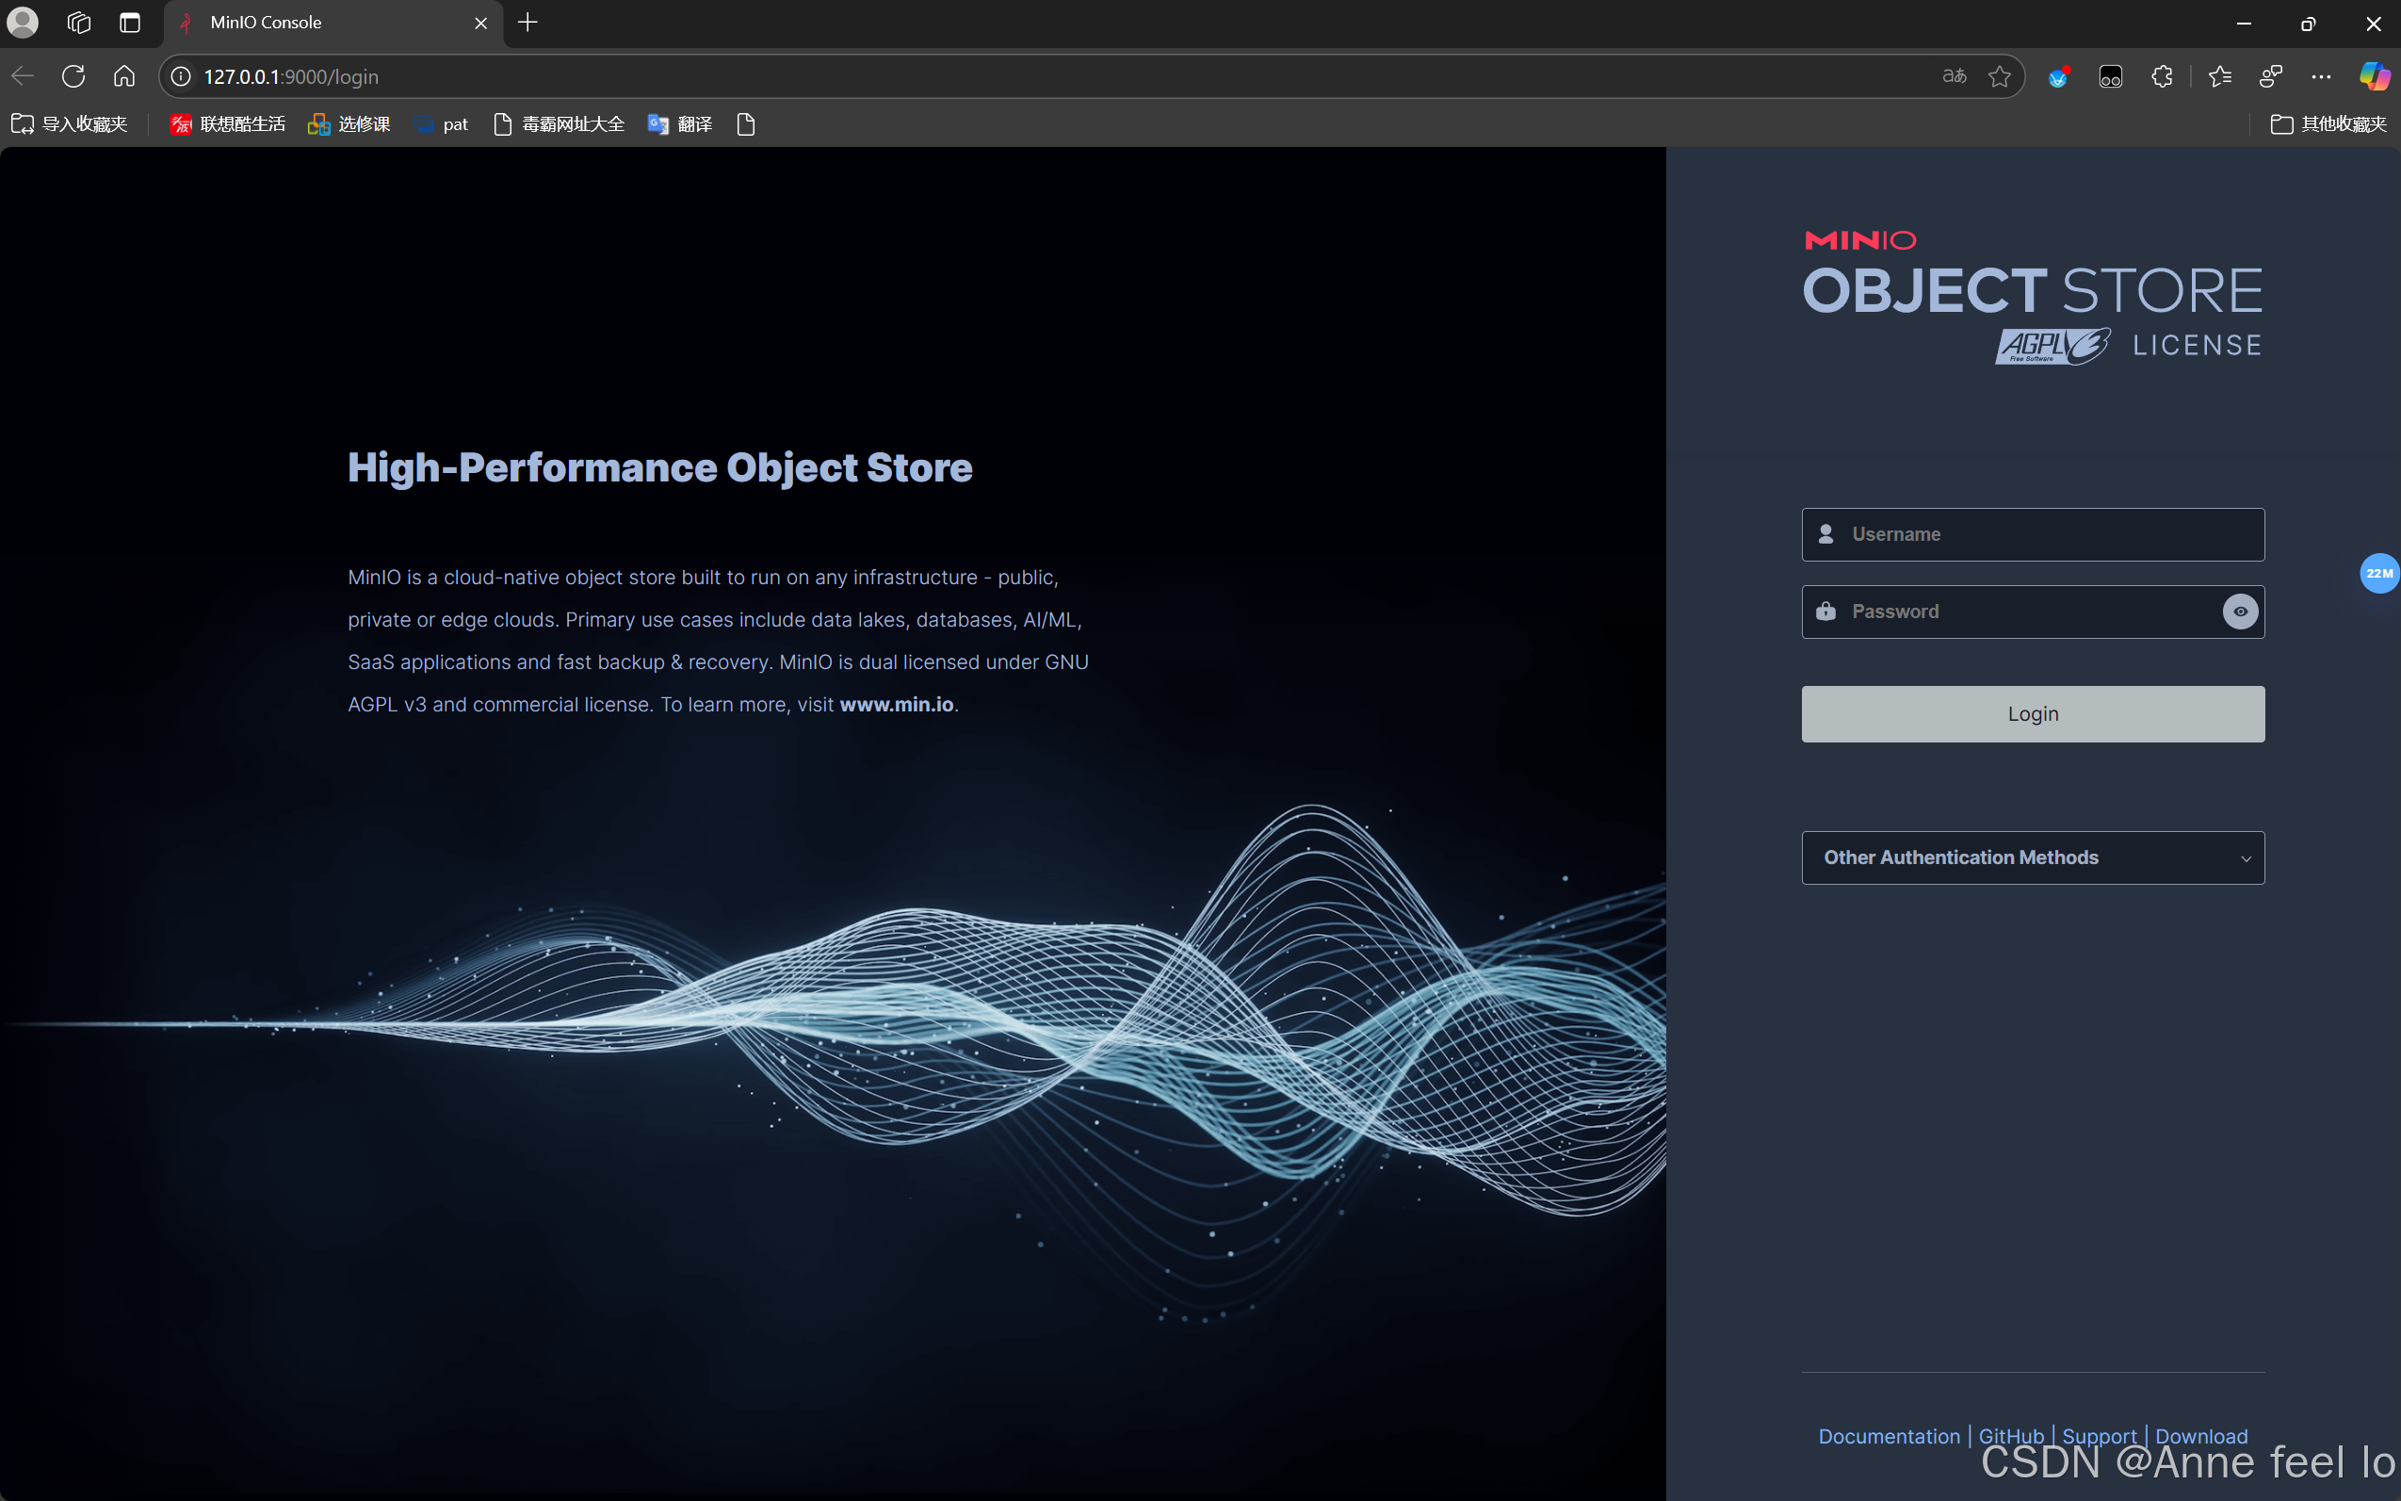This screenshot has height=1501, width=2401.
Task: Toggle password visibility eye icon
Action: 2239,612
